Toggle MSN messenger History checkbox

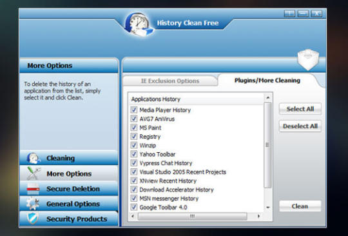133,198
